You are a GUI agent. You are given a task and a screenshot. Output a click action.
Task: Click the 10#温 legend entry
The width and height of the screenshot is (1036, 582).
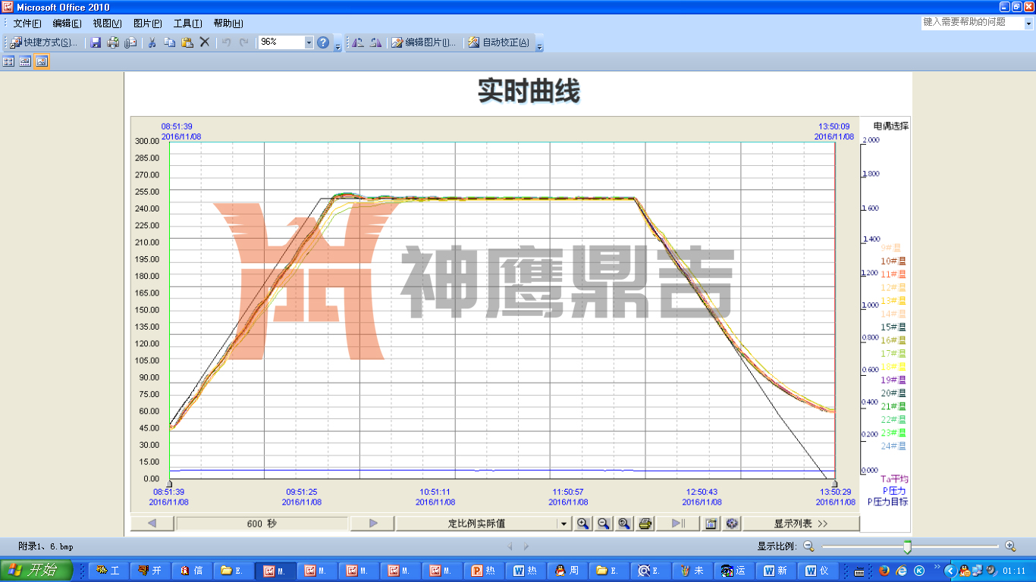point(893,261)
